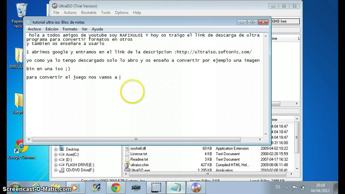
Task: Click the Compiled HTML Hel... type cell
Action: 233,165
